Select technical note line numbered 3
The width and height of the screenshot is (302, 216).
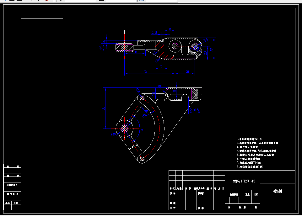(247, 147)
